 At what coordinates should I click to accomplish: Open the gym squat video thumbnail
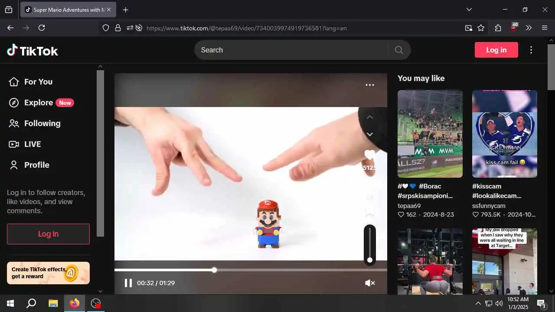coord(430,261)
